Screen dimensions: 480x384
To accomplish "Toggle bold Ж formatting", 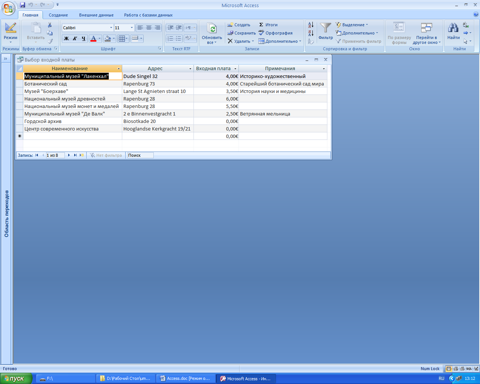I will tap(66, 38).
